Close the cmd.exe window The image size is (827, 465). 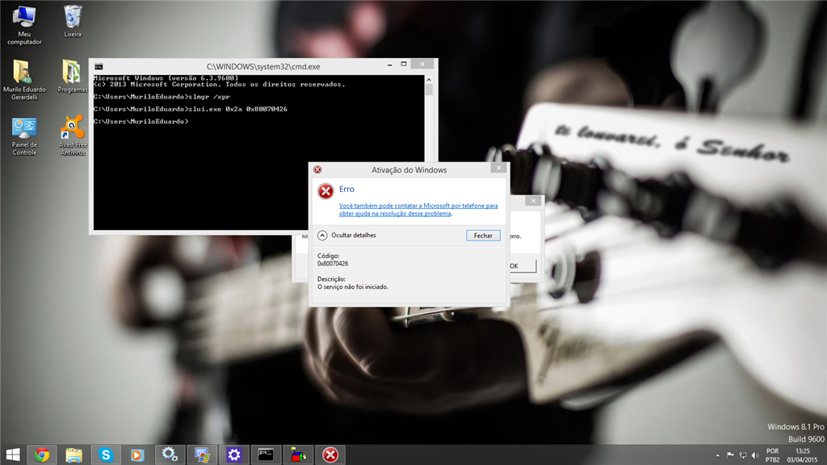(422, 65)
